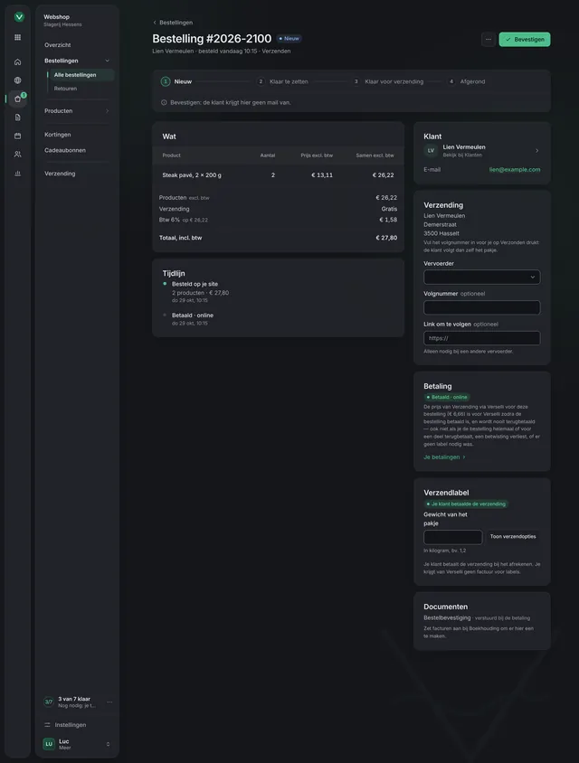Open the statistics bar chart icon
The width and height of the screenshot is (579, 763).
click(x=17, y=174)
